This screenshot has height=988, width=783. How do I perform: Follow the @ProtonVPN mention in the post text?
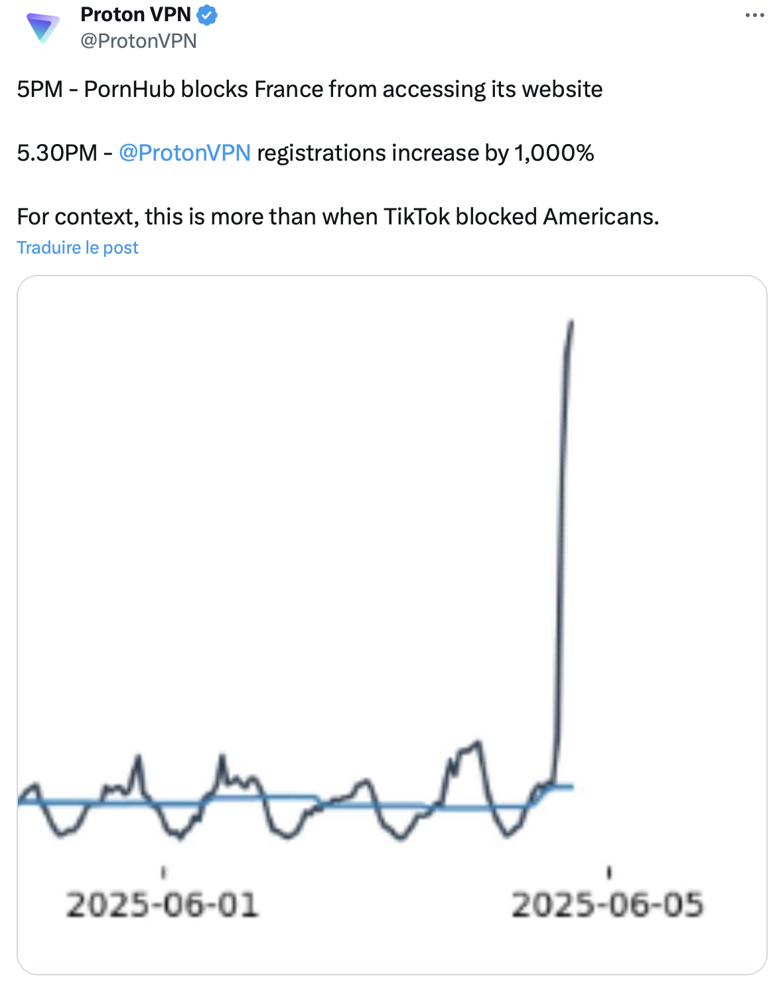point(184,153)
